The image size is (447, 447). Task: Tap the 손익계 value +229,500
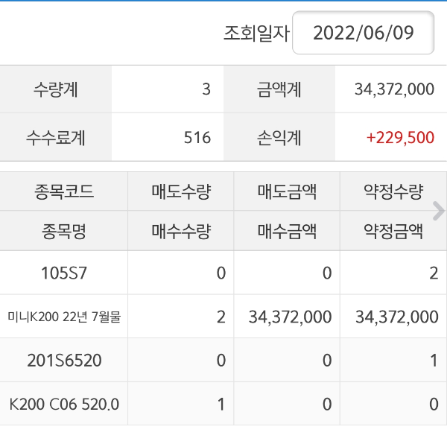[400, 138]
